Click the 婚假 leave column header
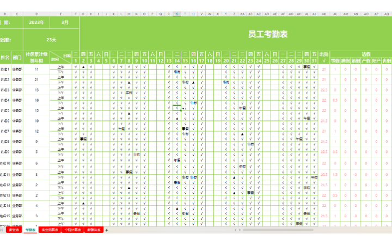 [356, 61]
